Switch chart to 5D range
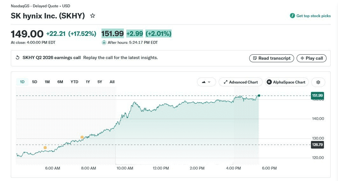The width and height of the screenshot is (338, 181). pyautogui.click(x=34, y=82)
